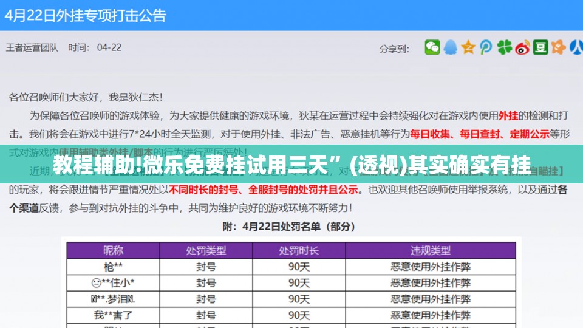Click 封号 in the 梦泪 row
This screenshot has width=583, height=328.
[206, 299]
